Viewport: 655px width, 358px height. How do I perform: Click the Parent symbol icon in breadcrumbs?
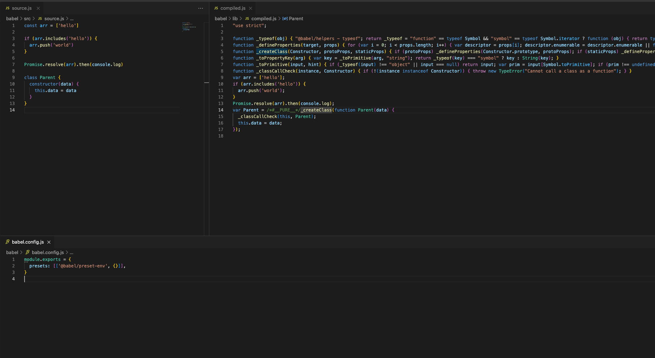coord(285,19)
